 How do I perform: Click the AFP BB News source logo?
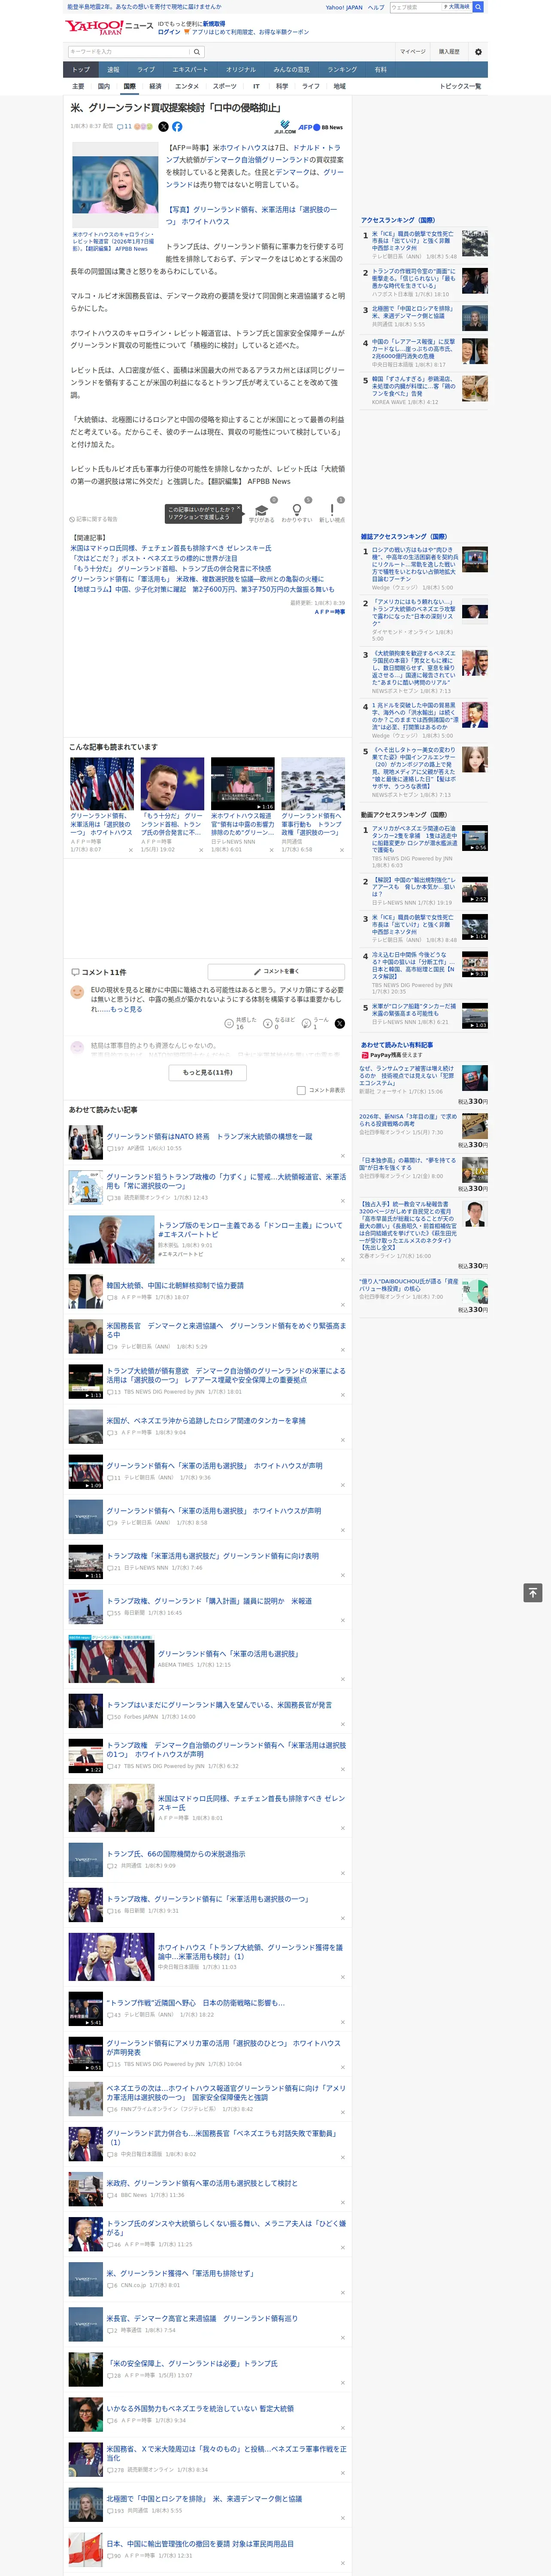click(x=321, y=128)
